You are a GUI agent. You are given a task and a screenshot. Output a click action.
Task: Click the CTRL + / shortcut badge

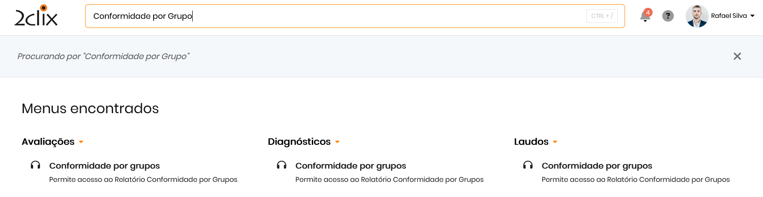click(x=602, y=16)
